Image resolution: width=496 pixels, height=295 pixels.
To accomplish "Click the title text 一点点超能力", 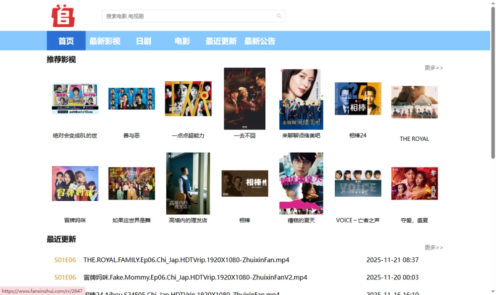I will pos(188,135).
